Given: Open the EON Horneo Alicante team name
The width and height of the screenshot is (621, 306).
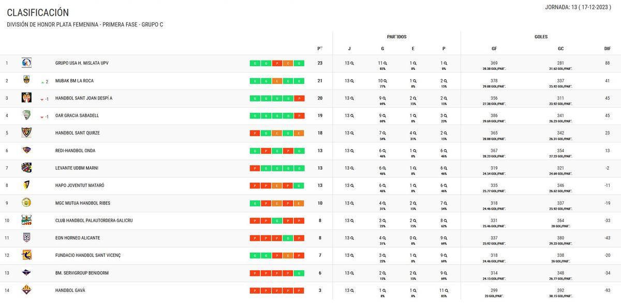Looking at the screenshot, I should click(x=78, y=238).
